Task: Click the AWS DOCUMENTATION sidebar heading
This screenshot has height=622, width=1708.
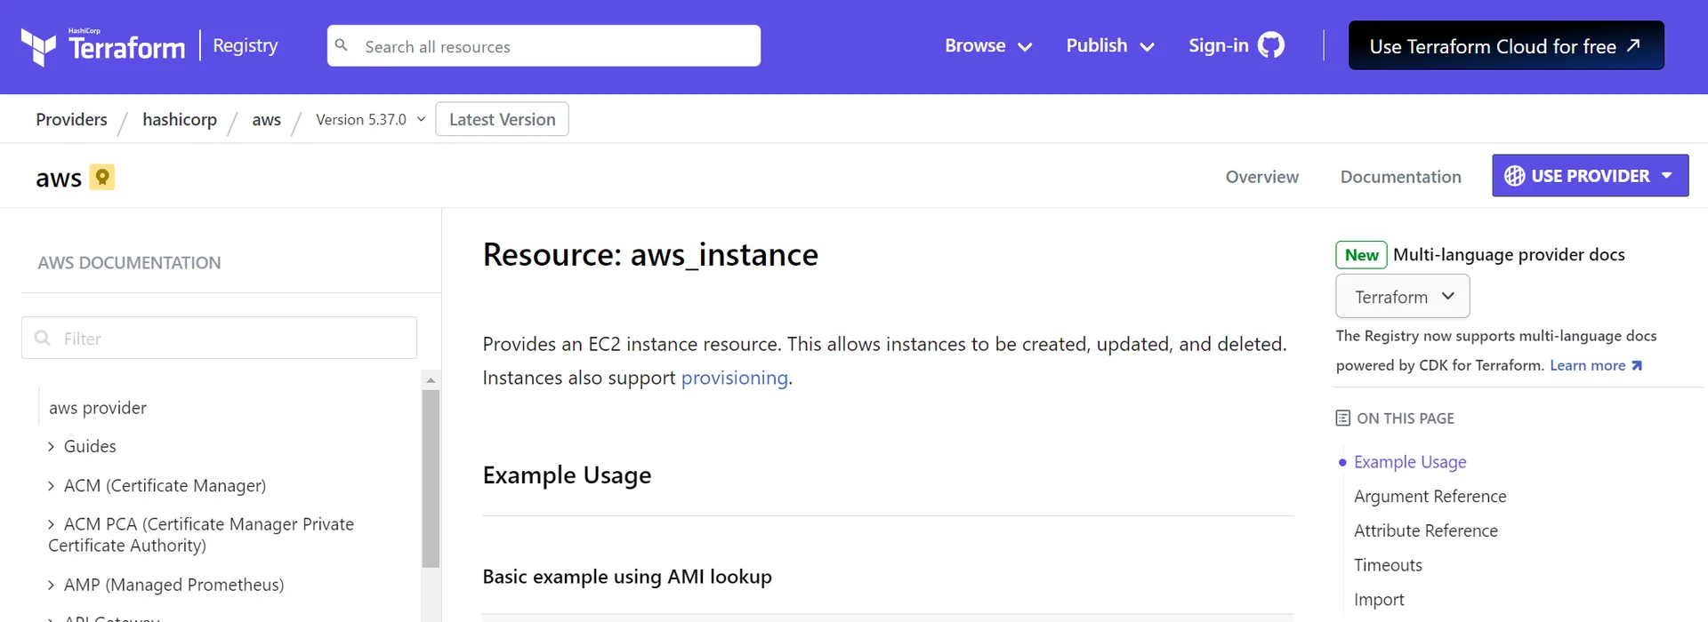Action: point(129,263)
